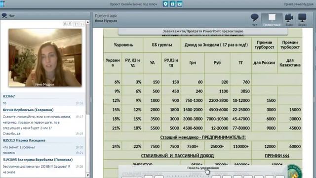Click the cell 45-47000
The height and width of the screenshot is (178, 316).
pos(241,119)
